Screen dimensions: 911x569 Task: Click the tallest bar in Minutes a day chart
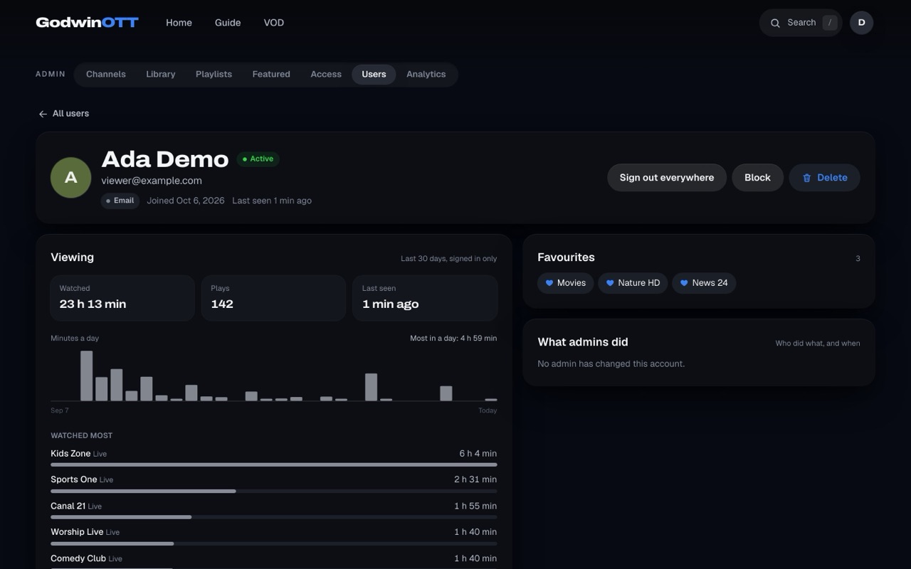[86, 376]
